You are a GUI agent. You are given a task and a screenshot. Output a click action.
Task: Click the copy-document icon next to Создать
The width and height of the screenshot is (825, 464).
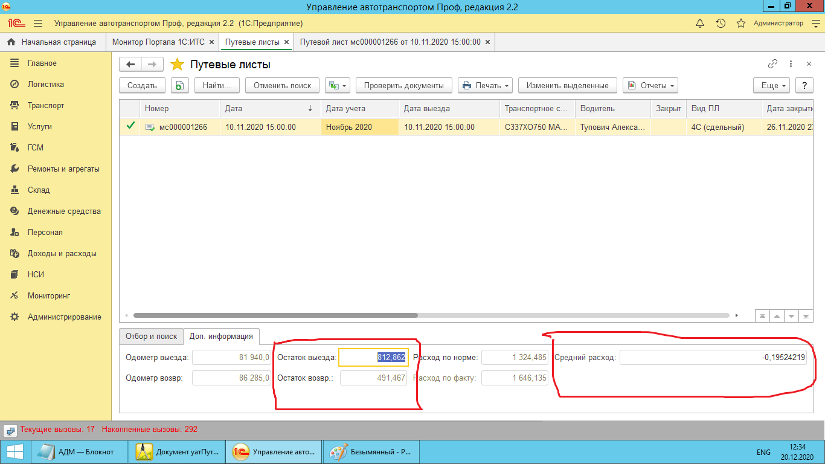179,86
